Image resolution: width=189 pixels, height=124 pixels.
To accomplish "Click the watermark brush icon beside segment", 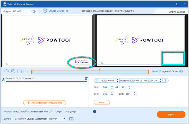I will click(x=3, y=80).
